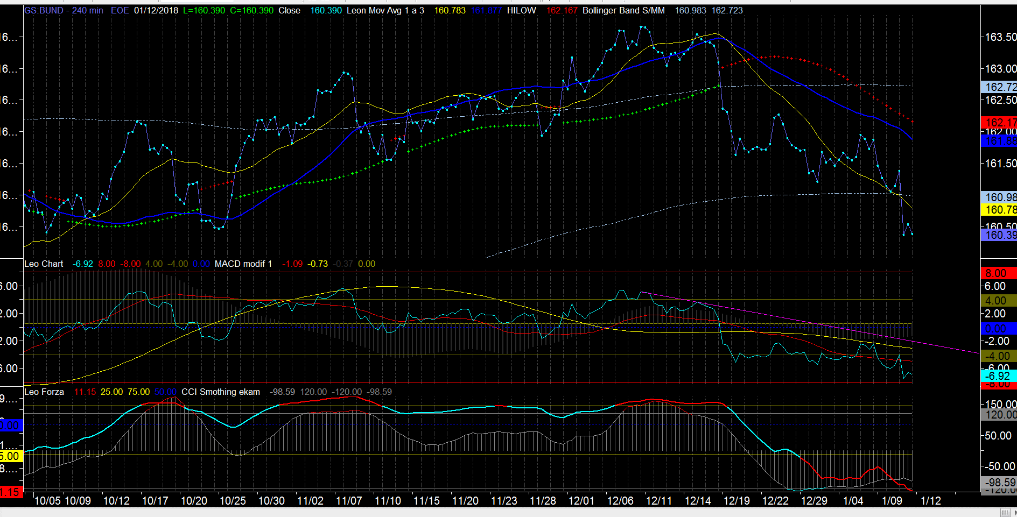The width and height of the screenshot is (1017, 517).
Task: Select the -120.00 value in the CCI header
Action: click(x=347, y=392)
